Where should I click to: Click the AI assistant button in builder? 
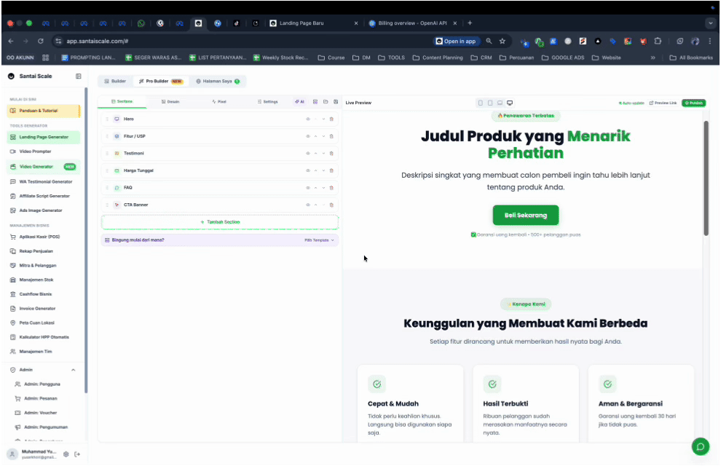(x=299, y=102)
